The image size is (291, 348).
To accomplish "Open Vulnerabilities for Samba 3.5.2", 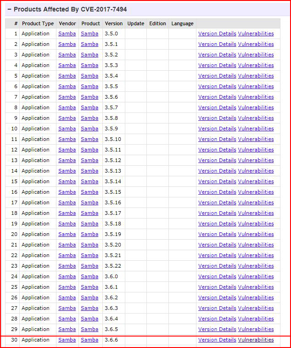I will click(x=256, y=55).
